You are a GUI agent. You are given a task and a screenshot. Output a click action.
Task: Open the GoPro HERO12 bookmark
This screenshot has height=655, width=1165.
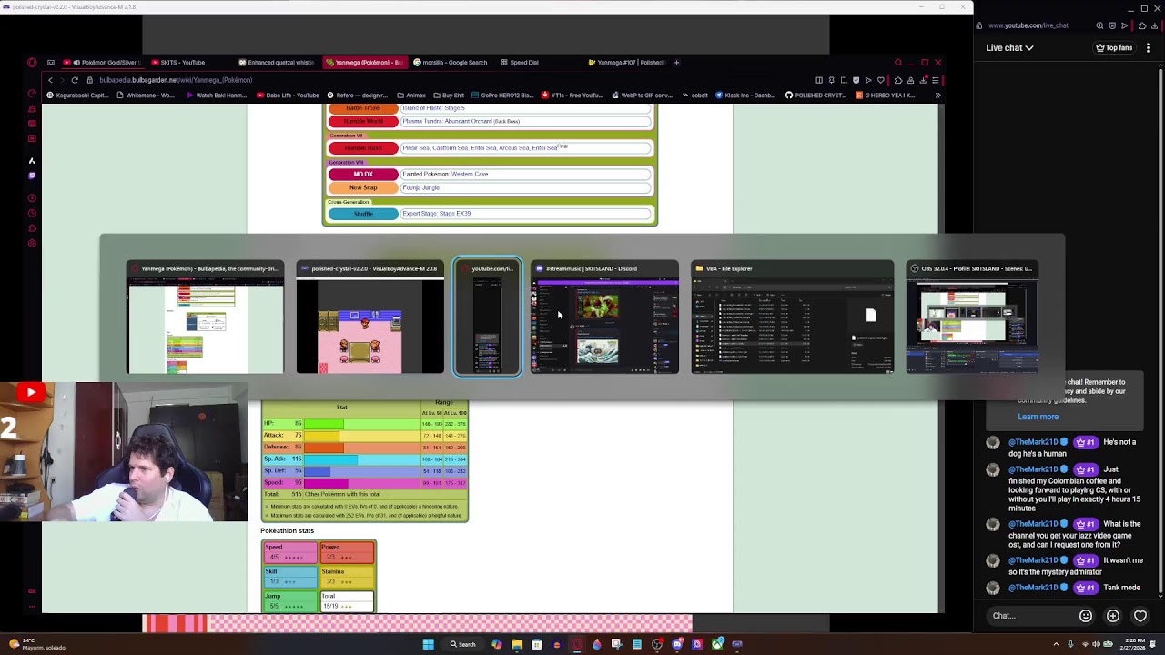coord(501,95)
